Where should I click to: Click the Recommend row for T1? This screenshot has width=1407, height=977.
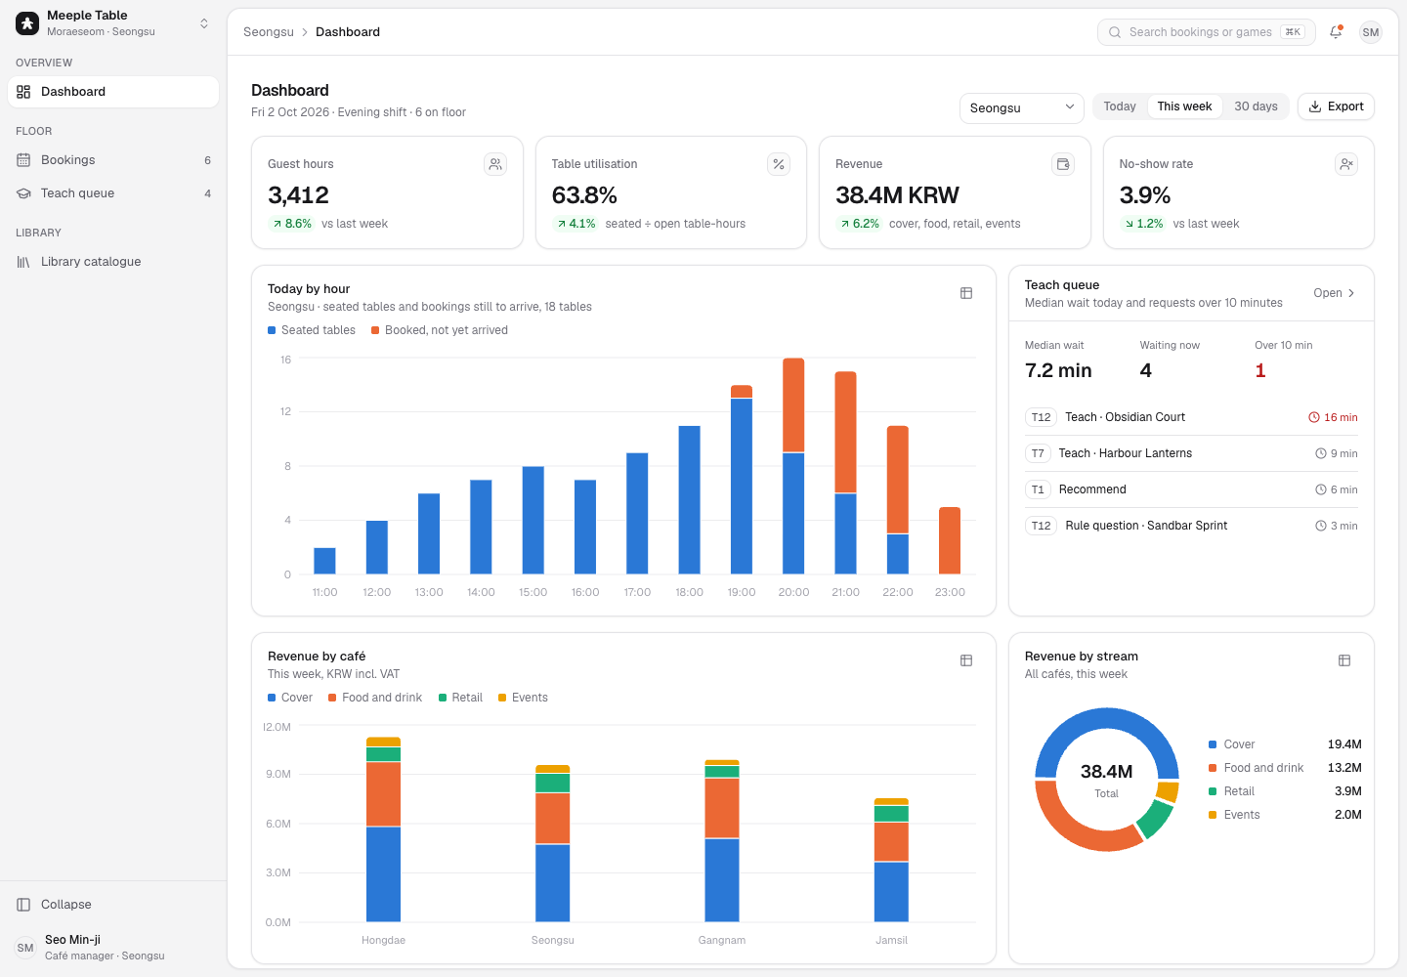click(1191, 489)
